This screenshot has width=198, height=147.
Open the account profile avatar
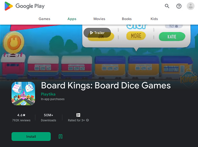point(191,6)
